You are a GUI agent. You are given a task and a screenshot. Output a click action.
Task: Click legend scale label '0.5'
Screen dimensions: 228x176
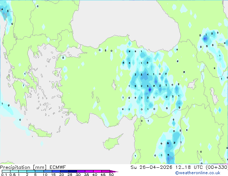click(x=12, y=175)
